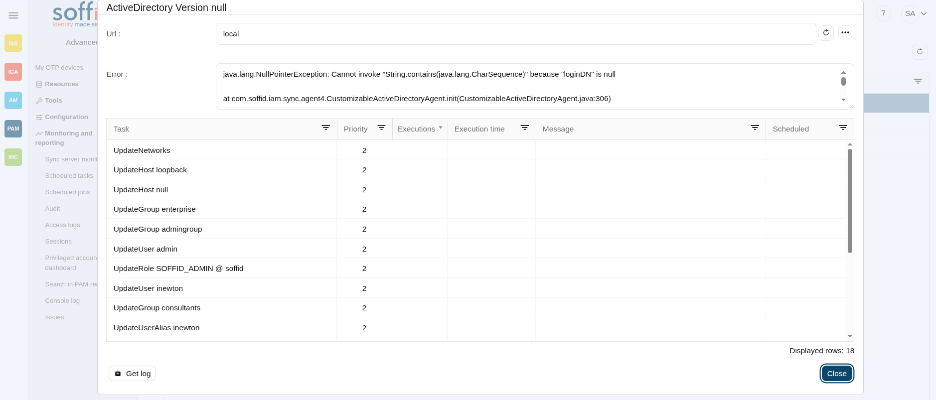Select the UpdateUser inewton row
Viewport: 936px width, 400px height.
click(x=476, y=288)
